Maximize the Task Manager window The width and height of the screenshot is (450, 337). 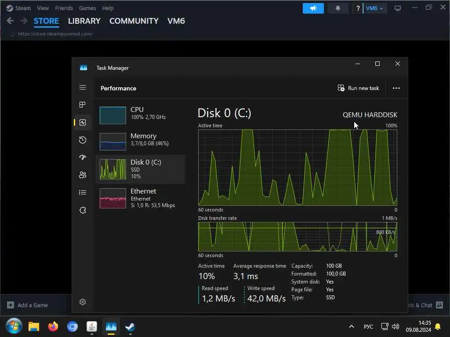(x=377, y=64)
